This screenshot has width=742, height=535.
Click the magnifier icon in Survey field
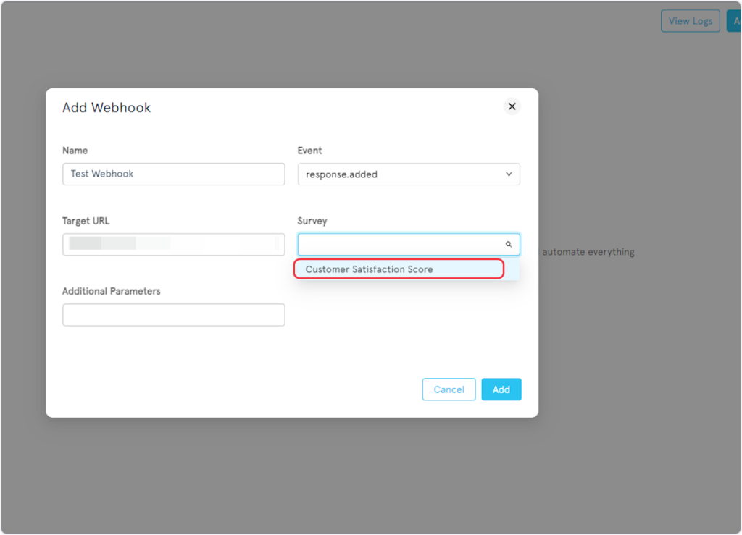509,245
